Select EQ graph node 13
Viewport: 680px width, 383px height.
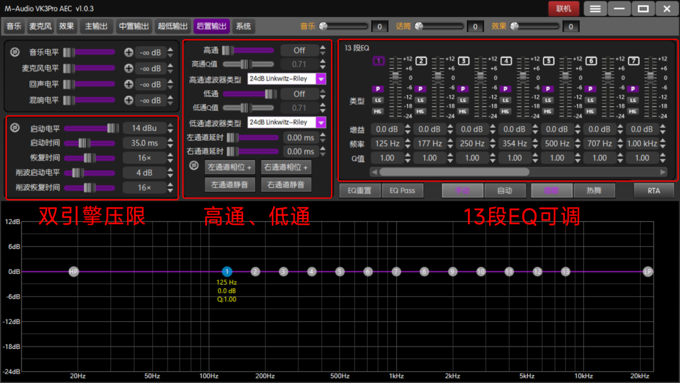click(565, 272)
